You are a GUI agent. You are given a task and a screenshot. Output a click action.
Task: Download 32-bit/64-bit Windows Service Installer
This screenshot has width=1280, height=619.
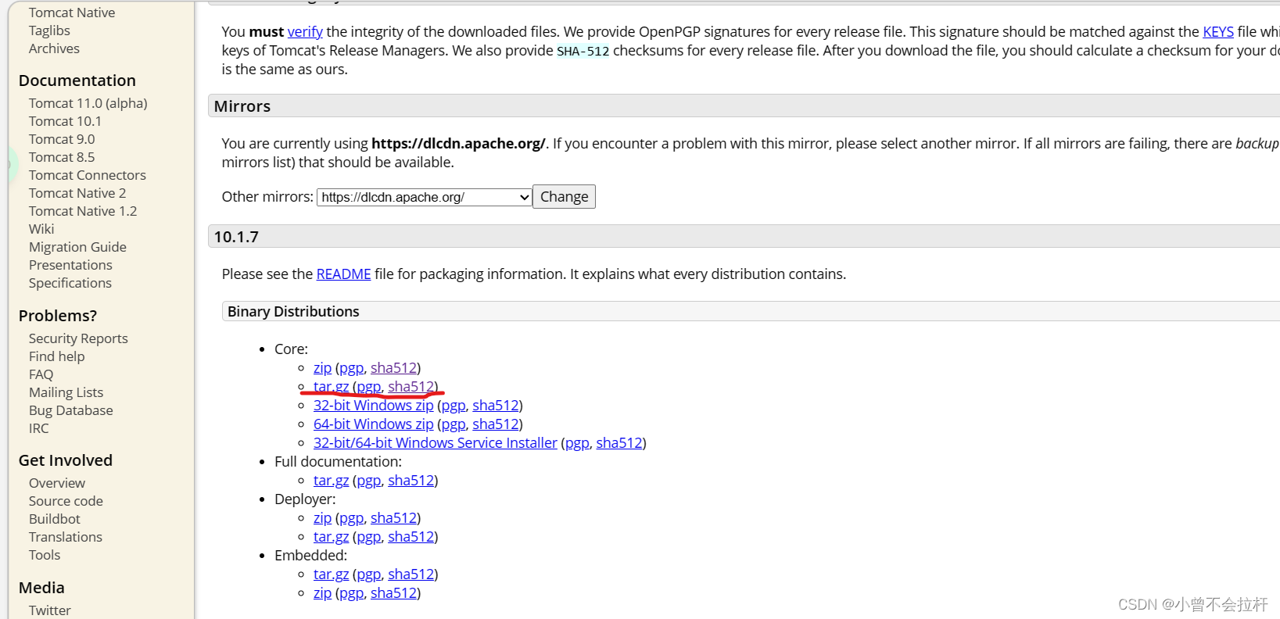pos(436,443)
